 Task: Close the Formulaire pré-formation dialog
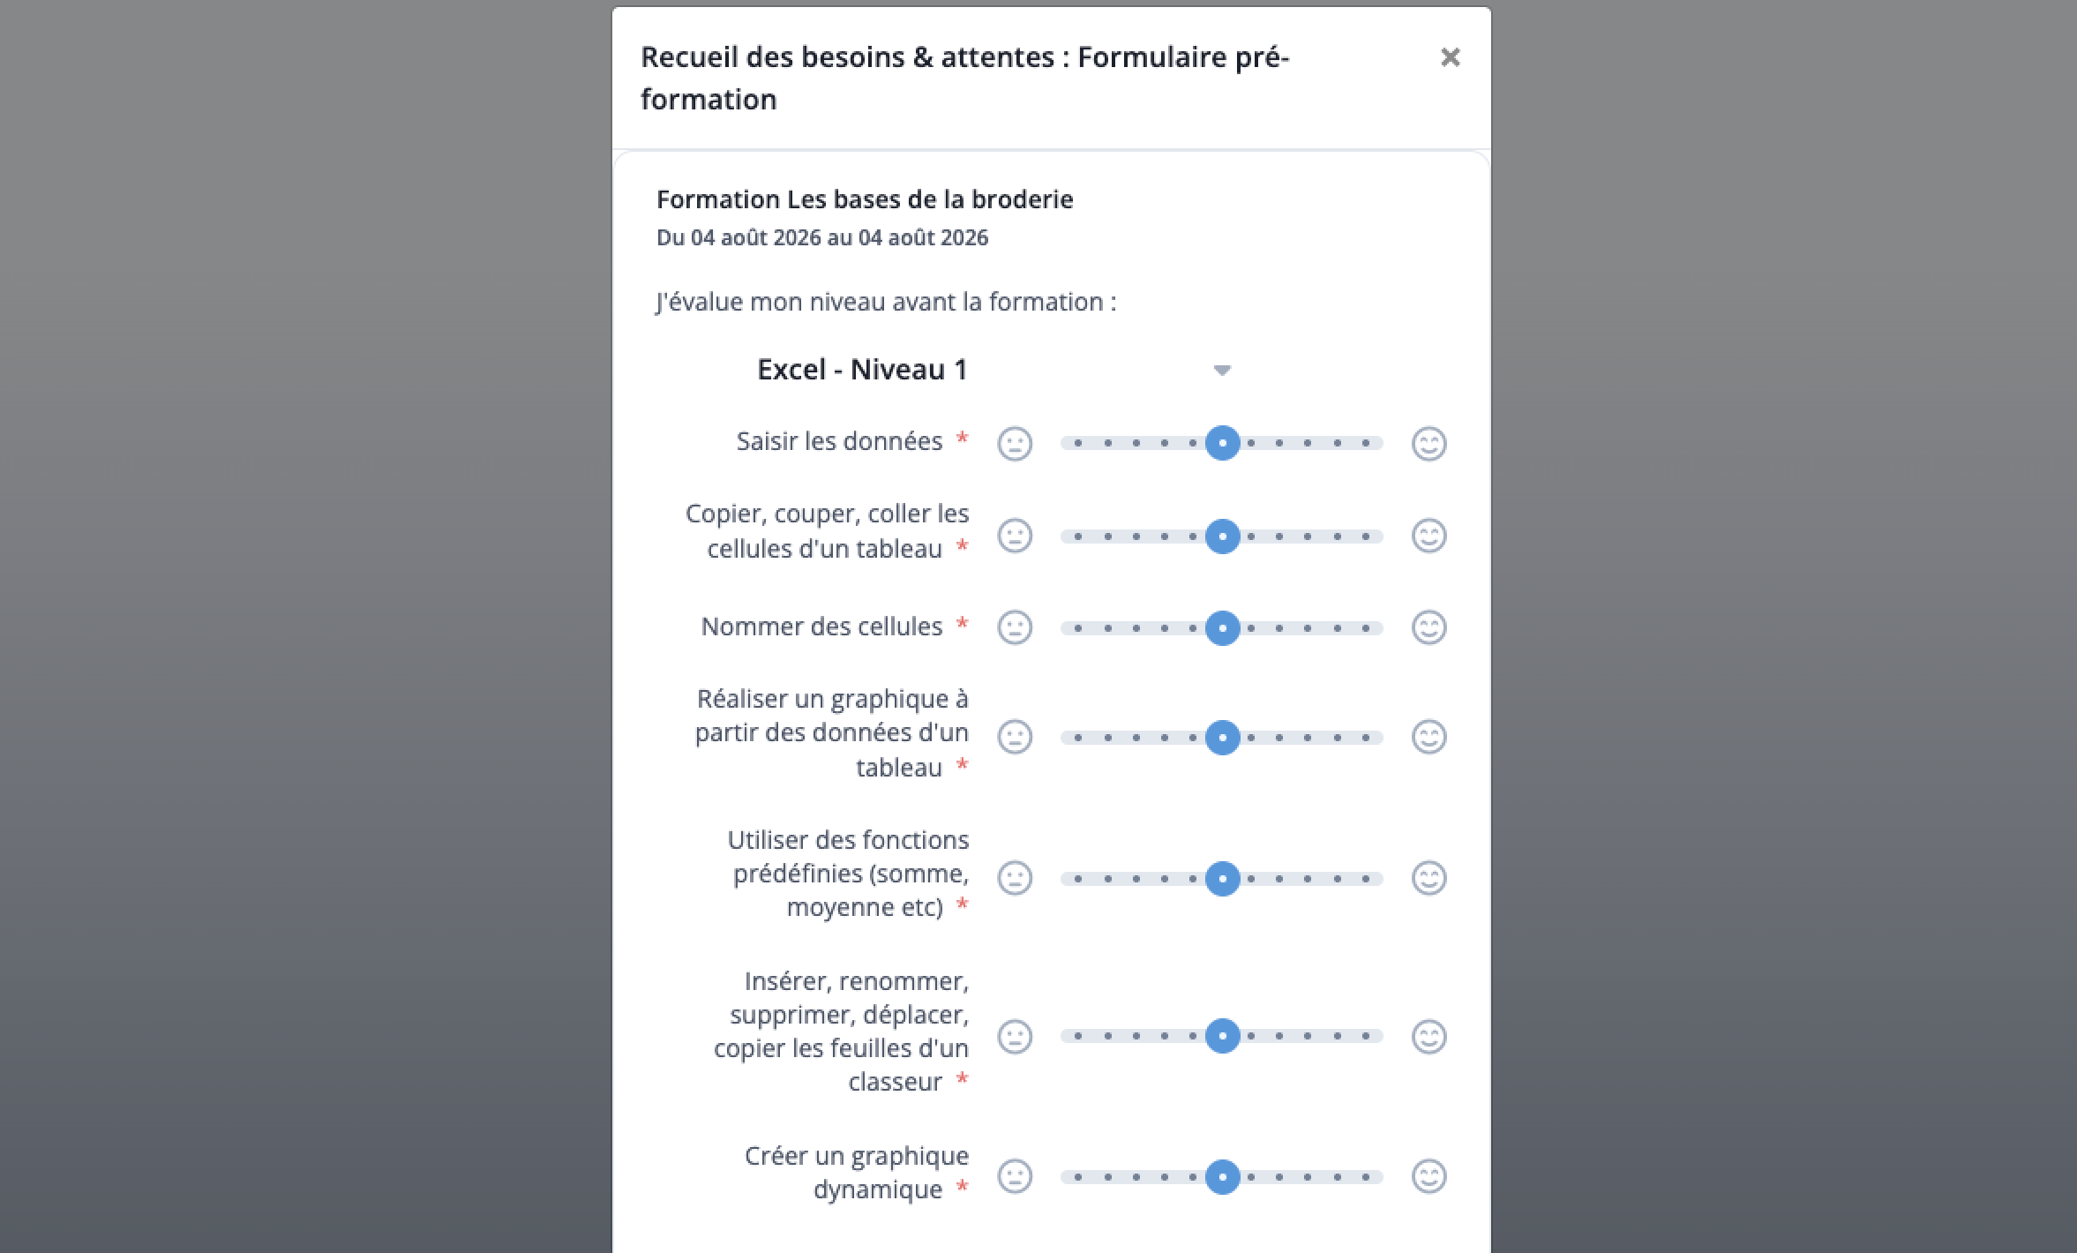[1450, 57]
